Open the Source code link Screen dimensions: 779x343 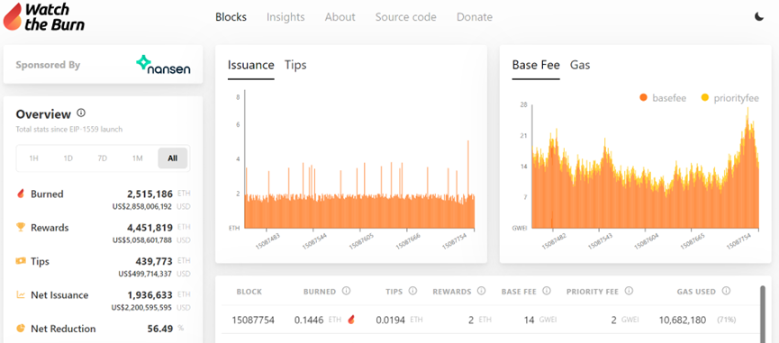406,17
